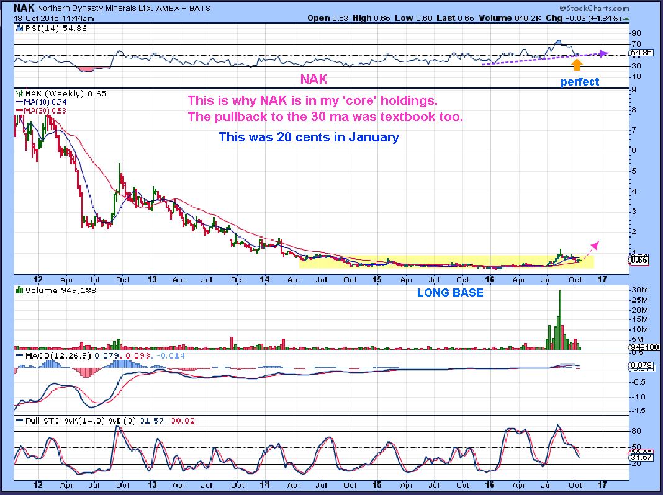Viewport: 663px width, 495px height.
Task: Click the 'MA(10) 0.74' legend text
Action: [x=45, y=102]
